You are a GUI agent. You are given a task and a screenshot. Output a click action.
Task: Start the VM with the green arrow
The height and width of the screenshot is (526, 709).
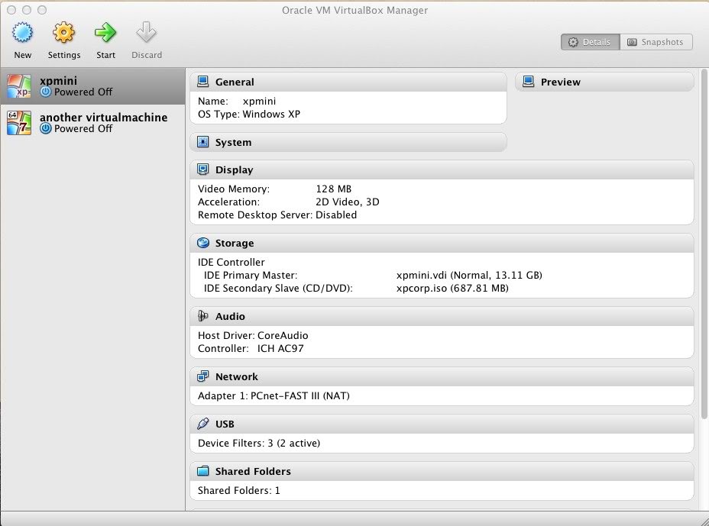105,33
